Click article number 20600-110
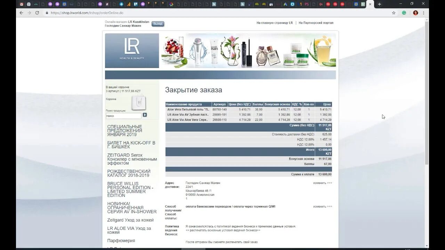This screenshot has height=250, width=445. coord(219,120)
